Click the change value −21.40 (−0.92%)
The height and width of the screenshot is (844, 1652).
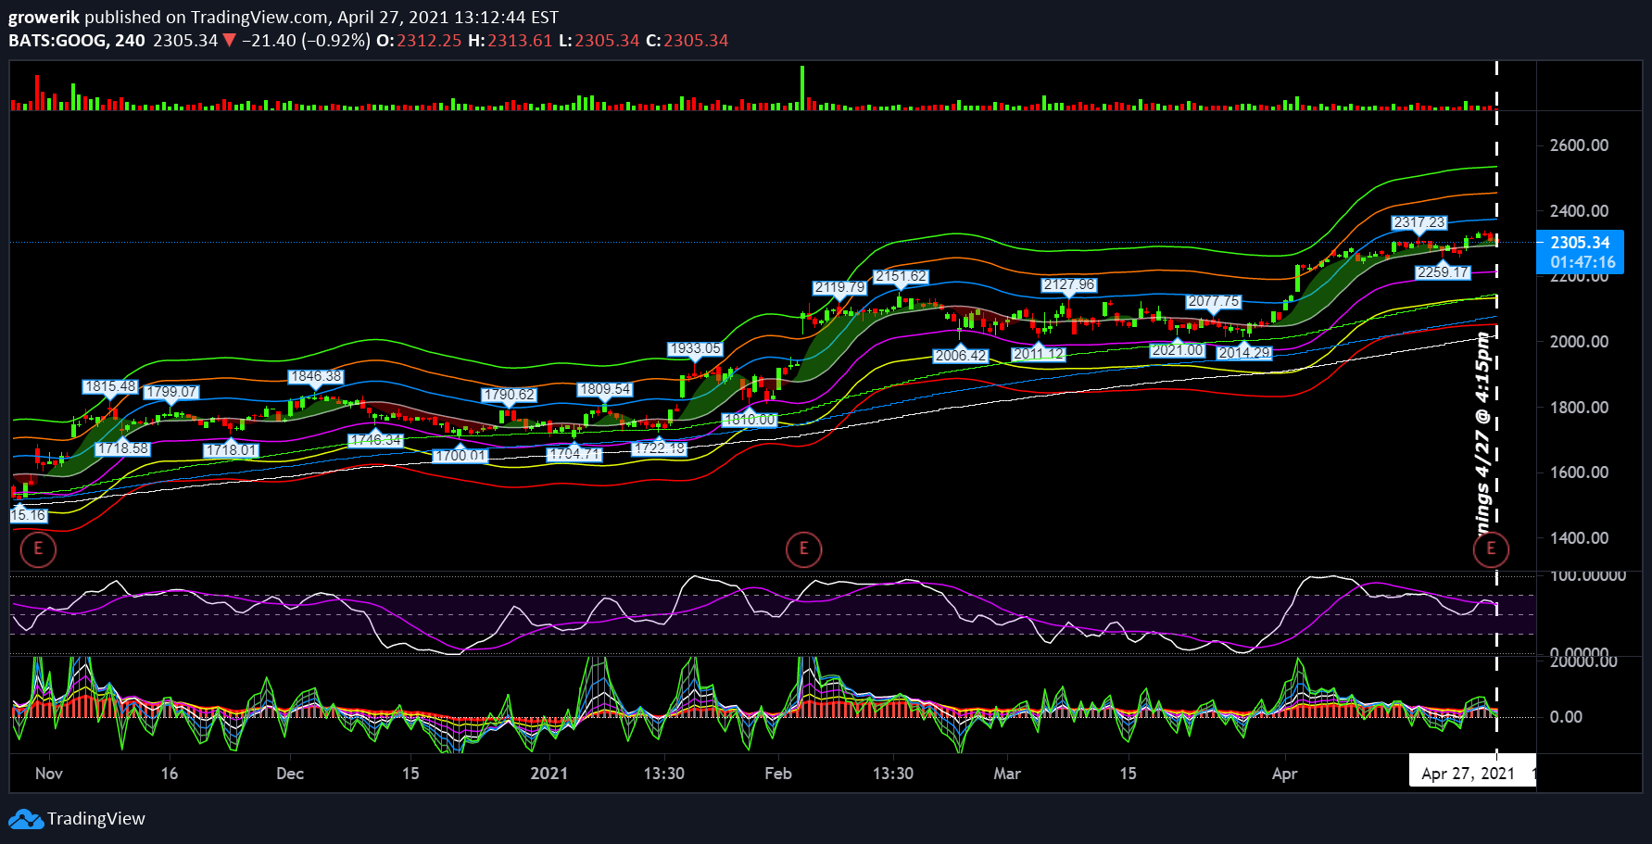306,41
